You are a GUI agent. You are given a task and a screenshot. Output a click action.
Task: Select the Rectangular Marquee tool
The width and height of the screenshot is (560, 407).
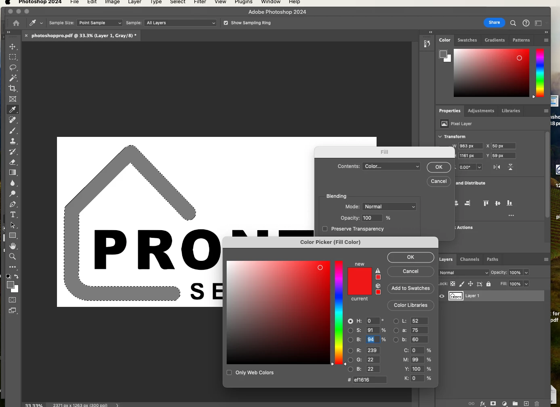(x=13, y=57)
